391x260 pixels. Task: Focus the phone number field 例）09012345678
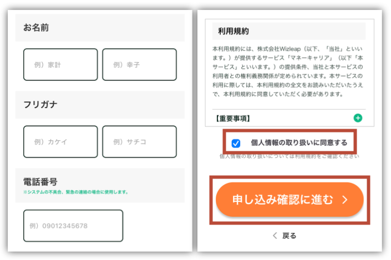tap(73, 226)
